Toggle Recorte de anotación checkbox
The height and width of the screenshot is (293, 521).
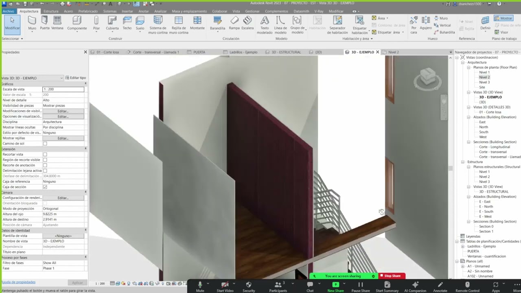click(x=45, y=165)
